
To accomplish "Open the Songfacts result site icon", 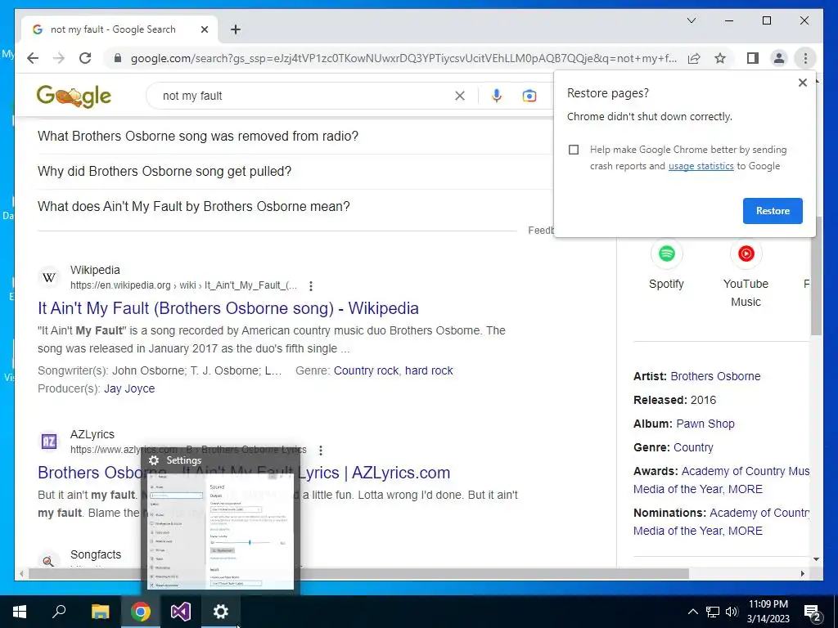I will [x=48, y=560].
